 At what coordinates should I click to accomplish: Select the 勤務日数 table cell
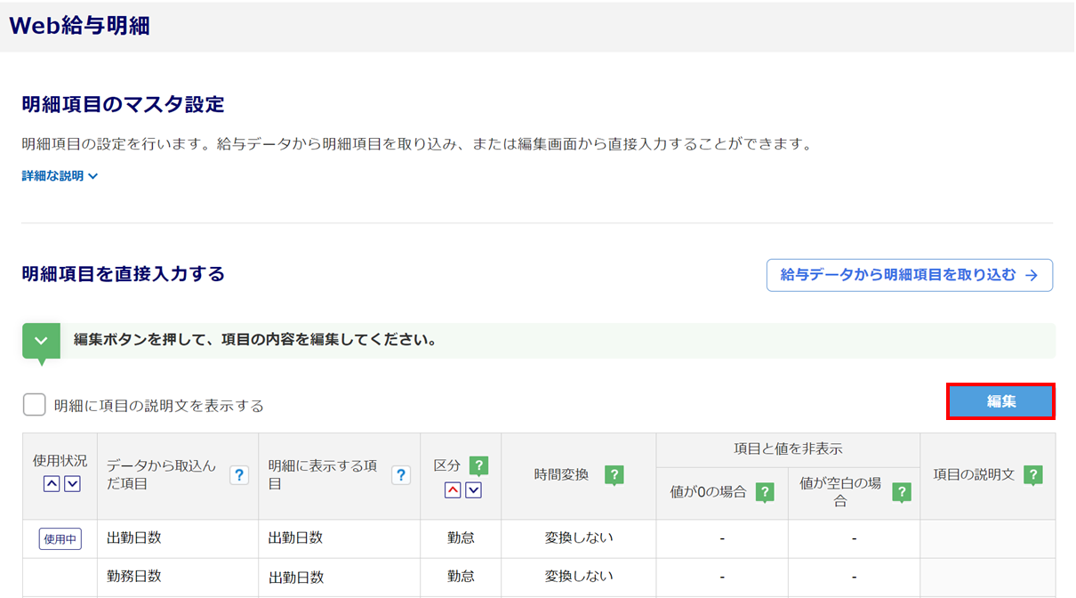click(134, 577)
